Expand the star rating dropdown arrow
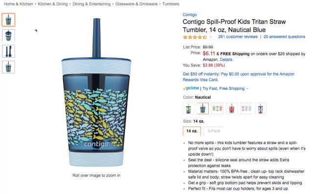 pos(211,37)
